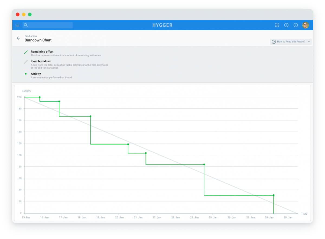
Task: Click the 100 hours axis label
Action: tap(19, 155)
